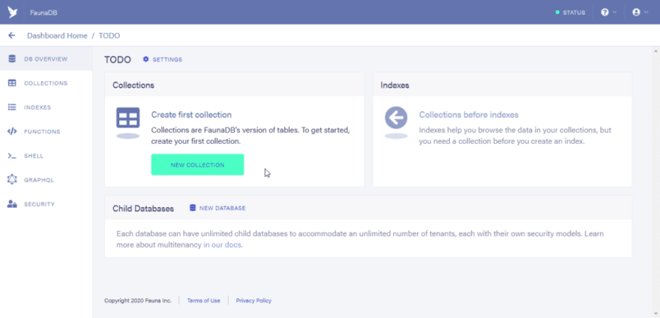Open SHELL in the sidebar
This screenshot has width=660, height=318.
pos(46,156)
